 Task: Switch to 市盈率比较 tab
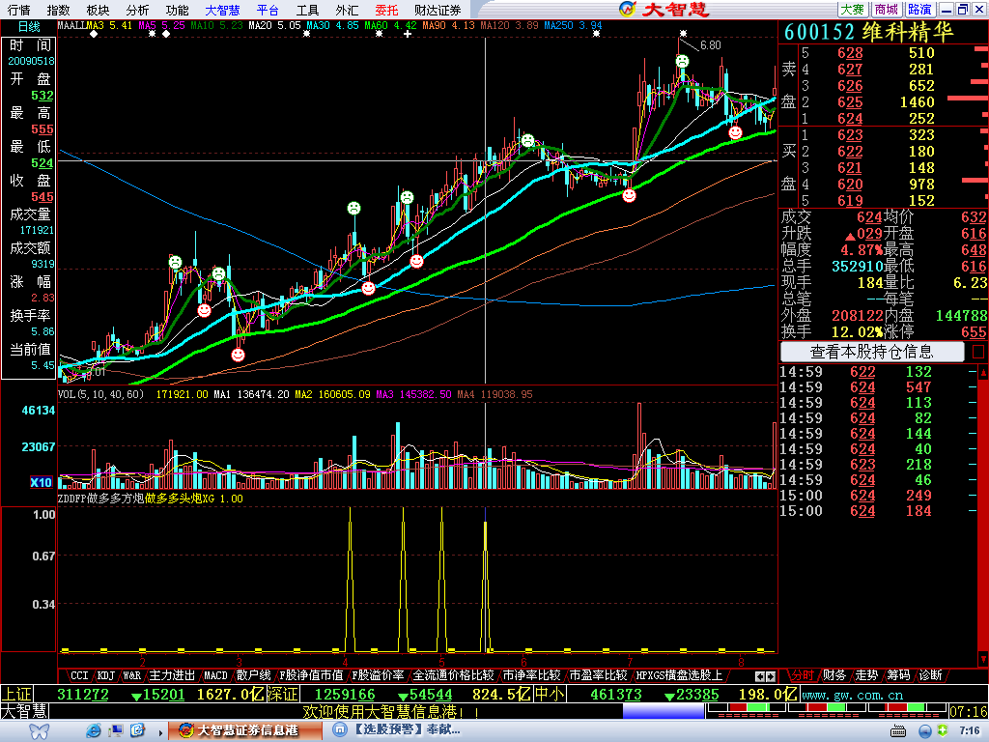pyautogui.click(x=598, y=675)
